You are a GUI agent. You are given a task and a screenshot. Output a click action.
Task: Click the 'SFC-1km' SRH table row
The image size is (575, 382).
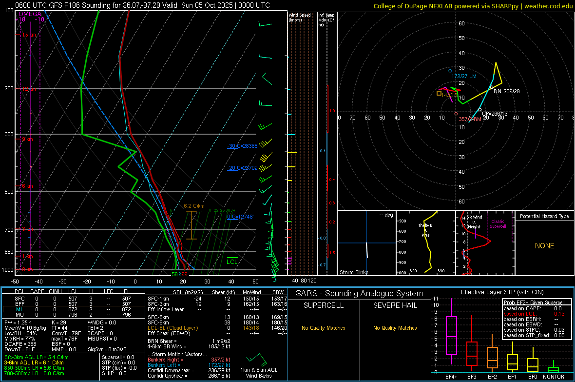tap(217, 299)
